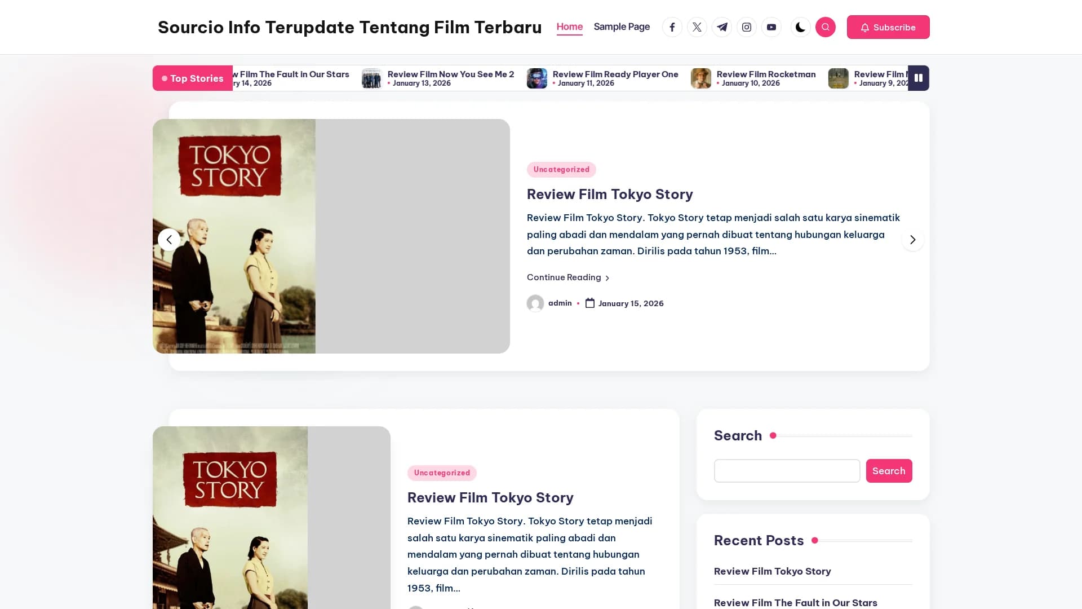The width and height of the screenshot is (1082, 609).
Task: Open ticker story Review Film Now You See Me 2
Action: tap(451, 74)
